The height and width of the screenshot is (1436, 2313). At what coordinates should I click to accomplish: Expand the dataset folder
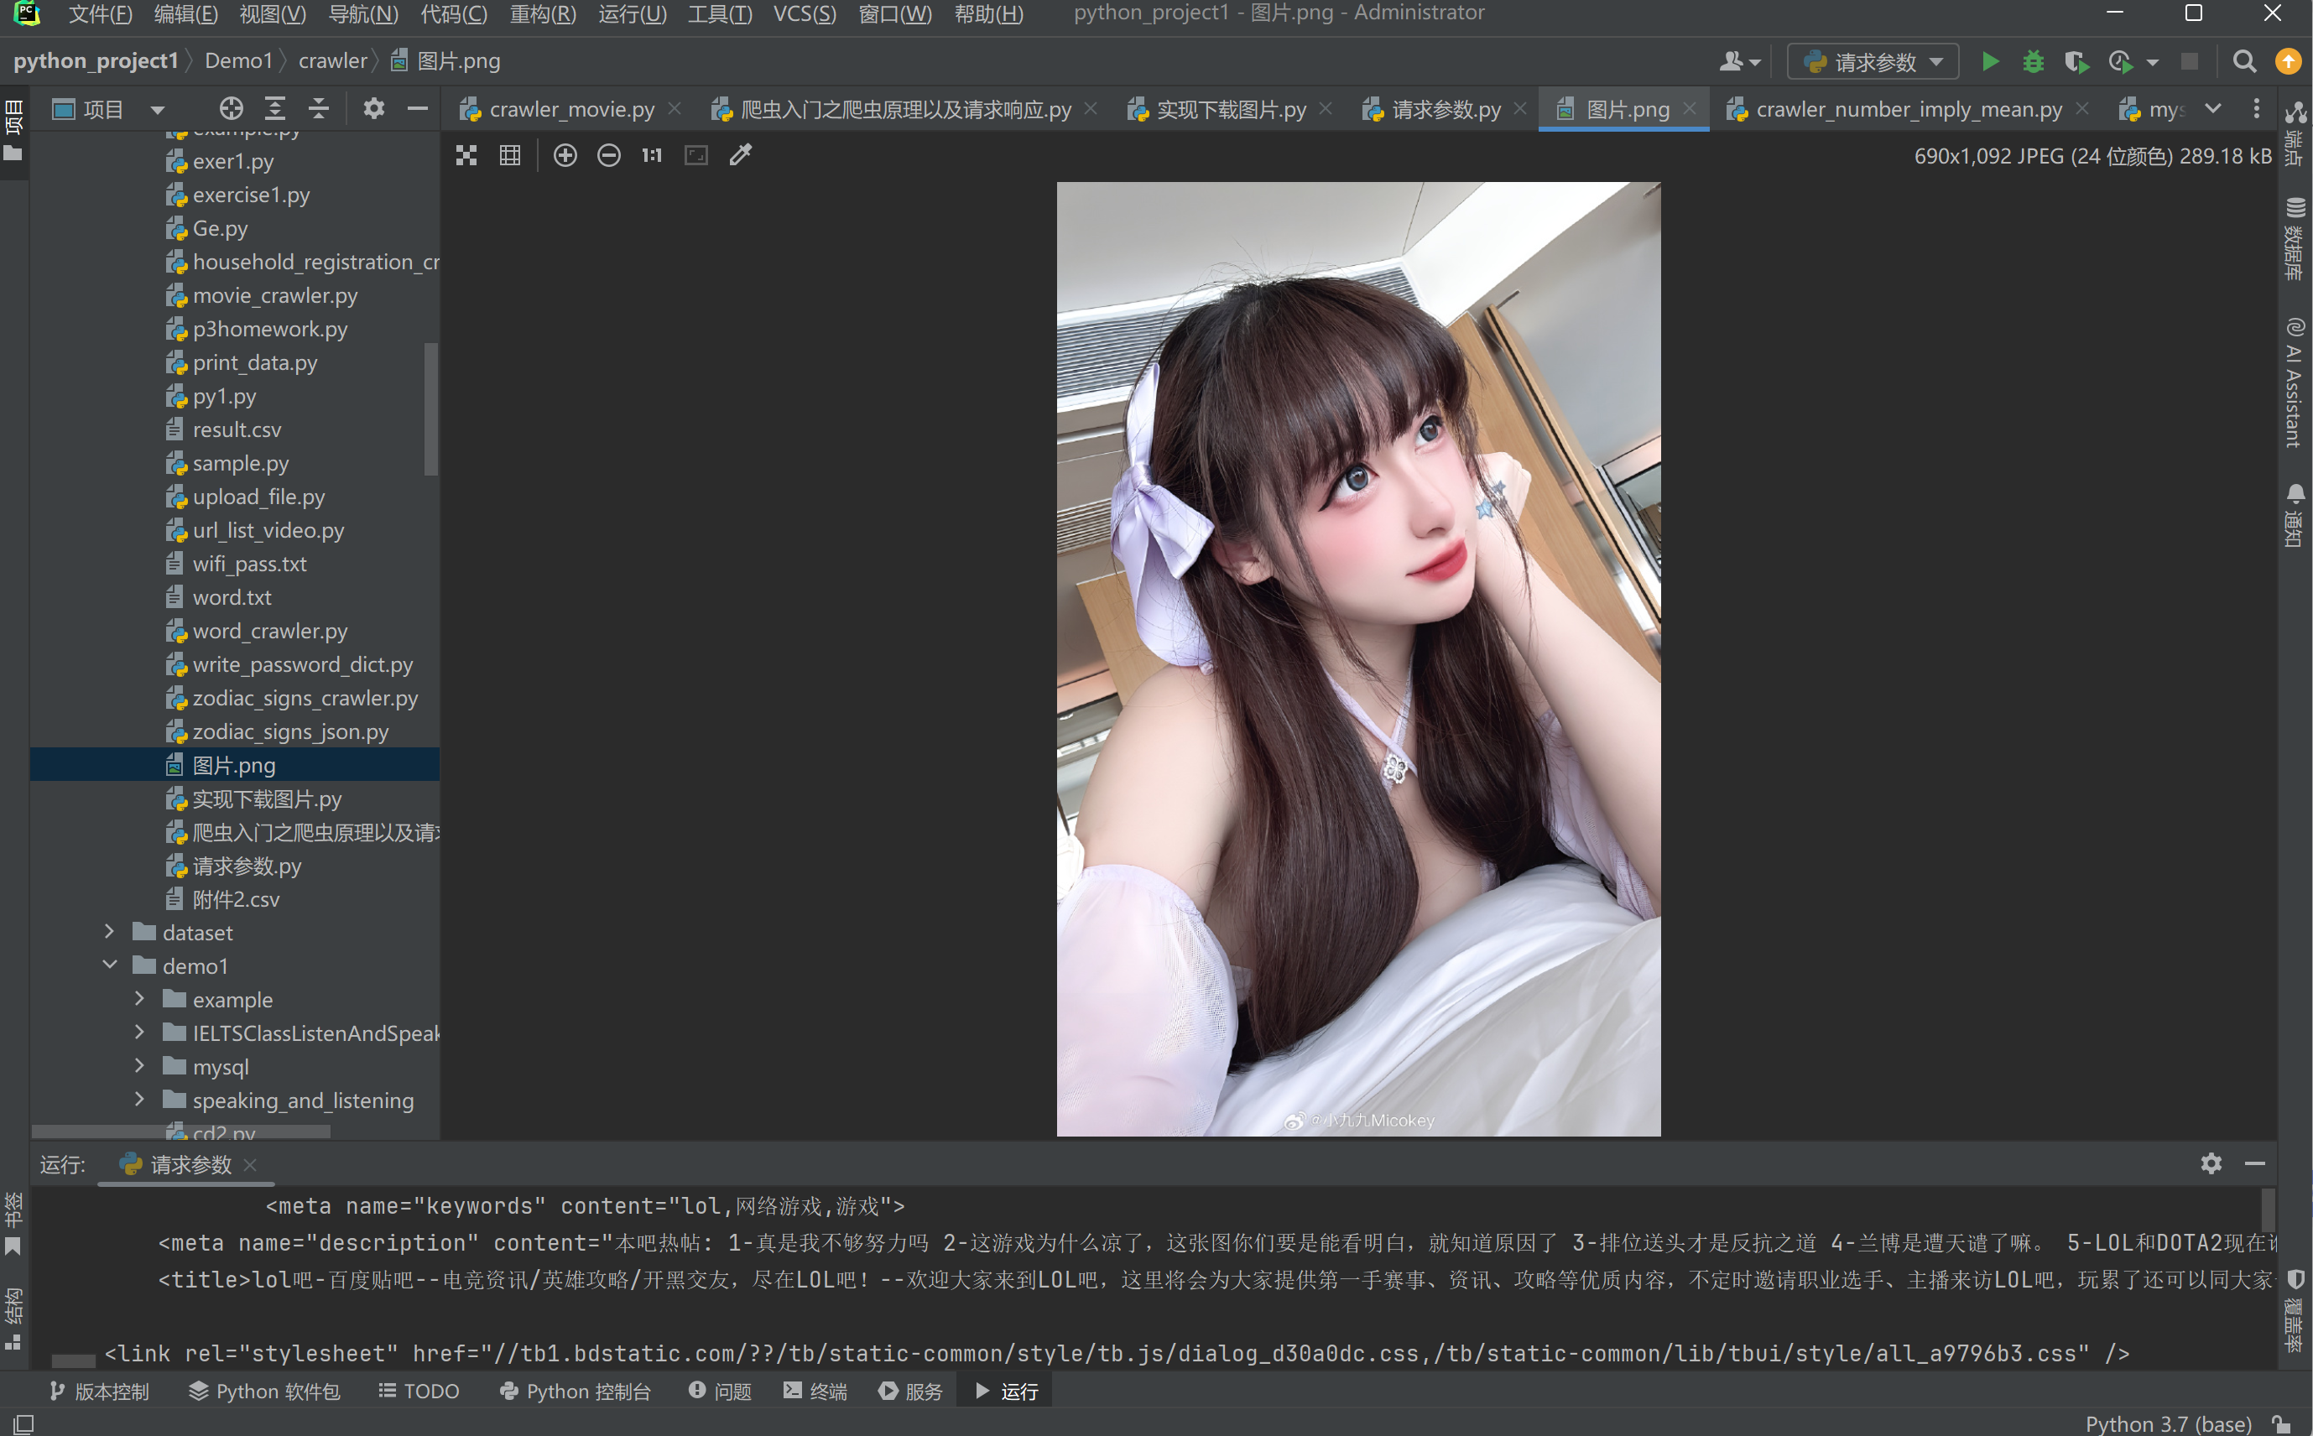coord(109,932)
